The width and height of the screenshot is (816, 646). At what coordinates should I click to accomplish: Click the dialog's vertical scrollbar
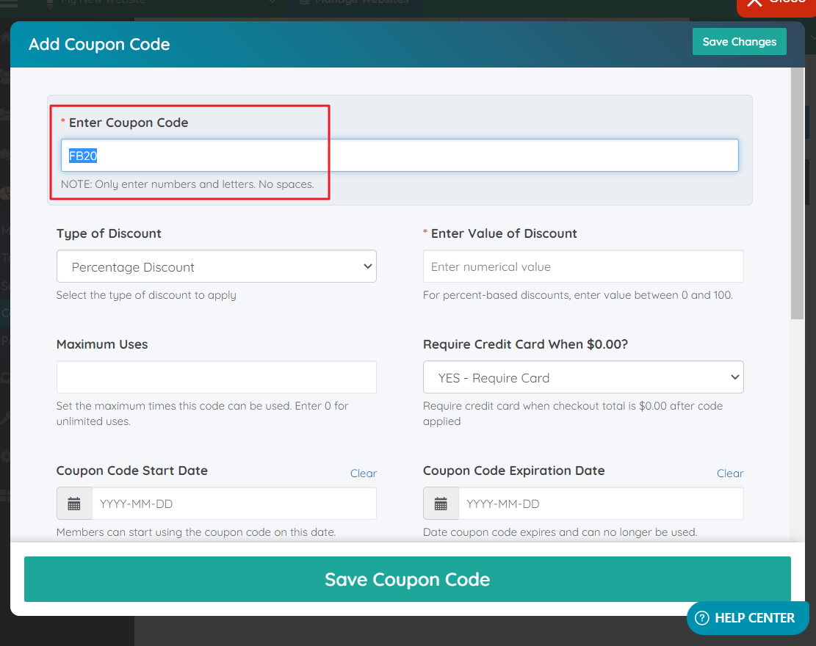tap(797, 191)
